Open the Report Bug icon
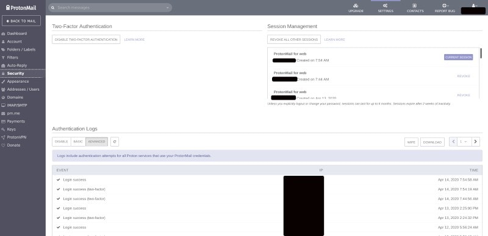488x236 pixels. 445,5
